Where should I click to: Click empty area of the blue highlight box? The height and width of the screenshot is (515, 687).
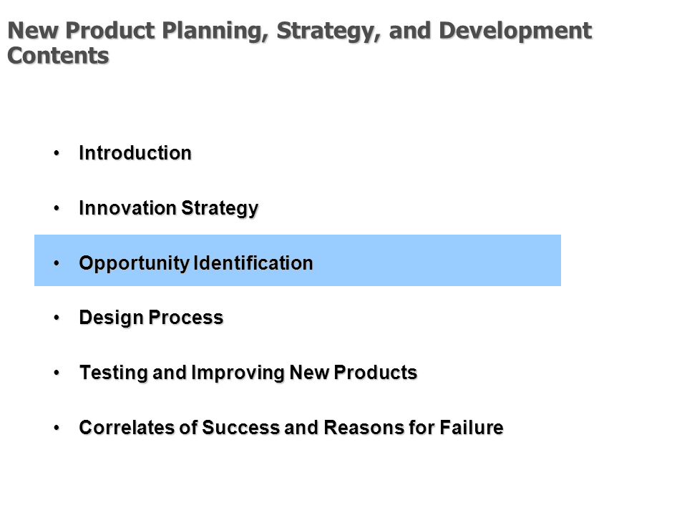click(438, 260)
